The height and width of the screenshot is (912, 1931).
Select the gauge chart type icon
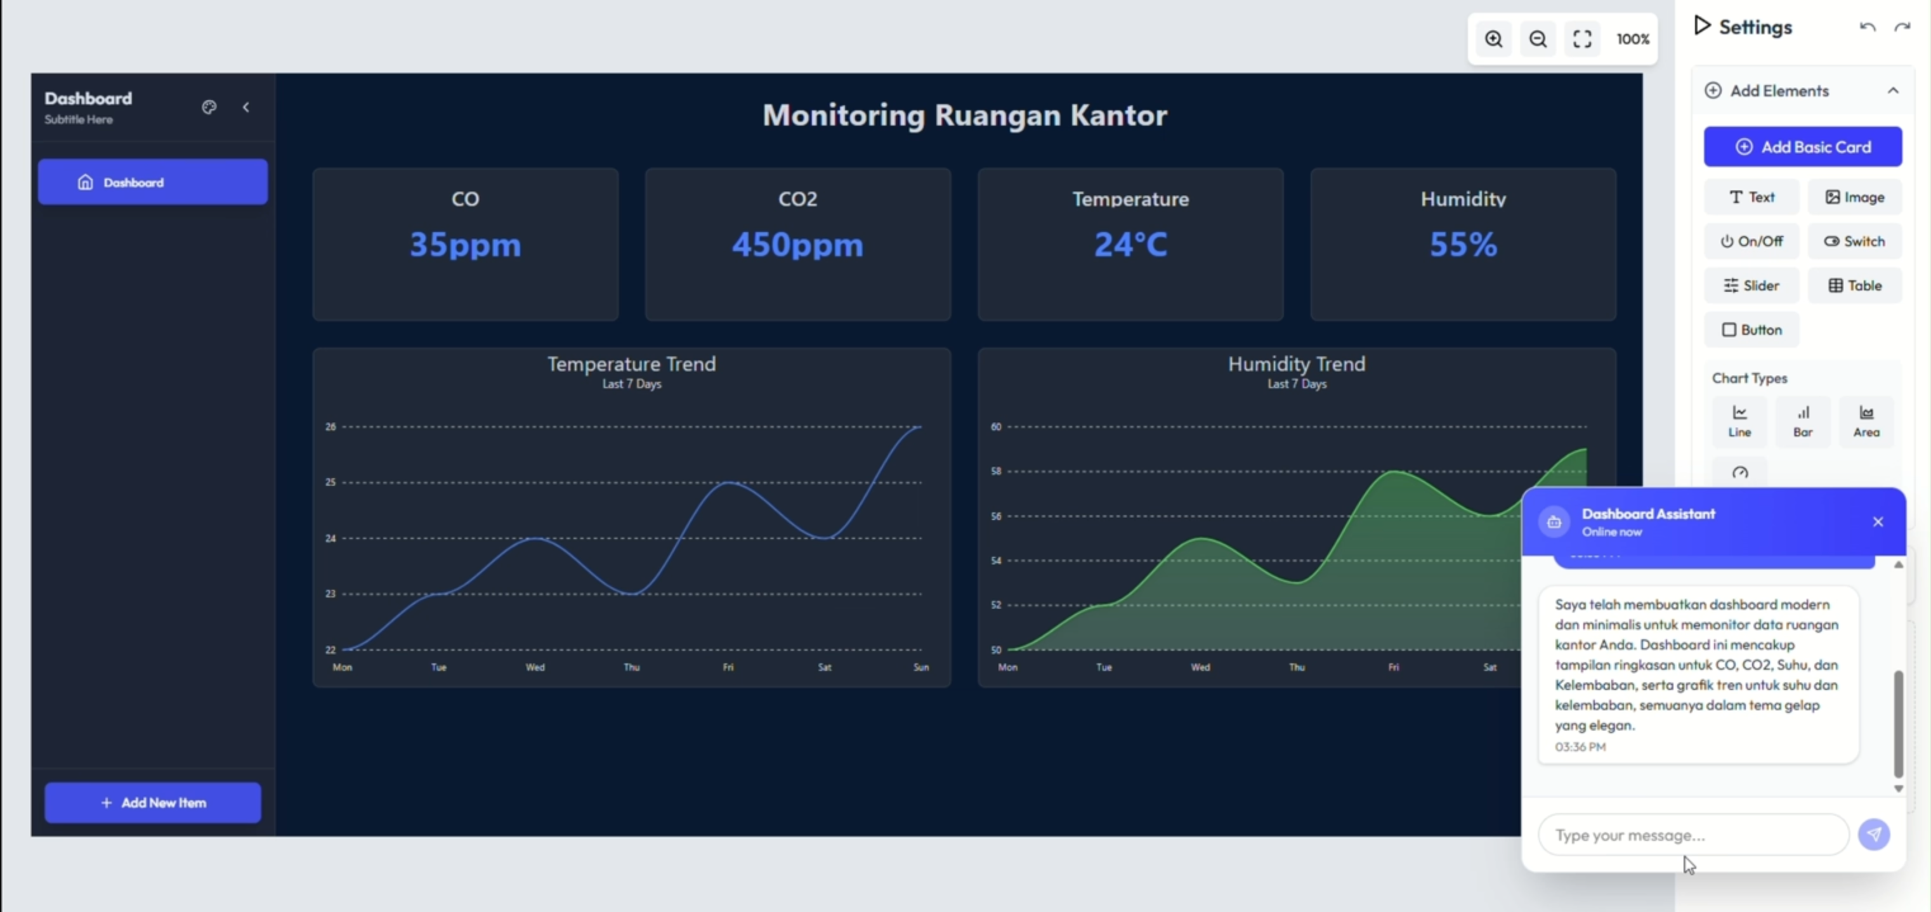click(1740, 473)
